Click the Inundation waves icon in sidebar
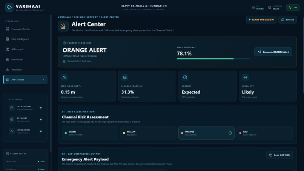Image resolution: width=304 pixels, height=171 pixels. (7, 59)
